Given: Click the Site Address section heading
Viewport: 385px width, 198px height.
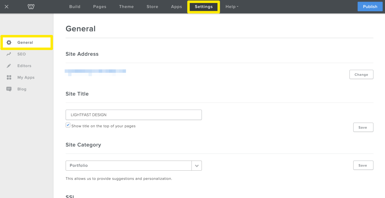Looking at the screenshot, I should coord(82,54).
